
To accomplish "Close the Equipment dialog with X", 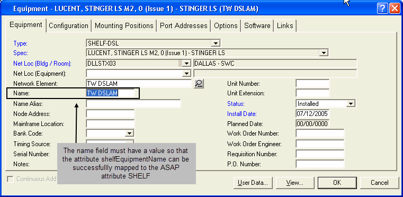I will coord(394,9).
